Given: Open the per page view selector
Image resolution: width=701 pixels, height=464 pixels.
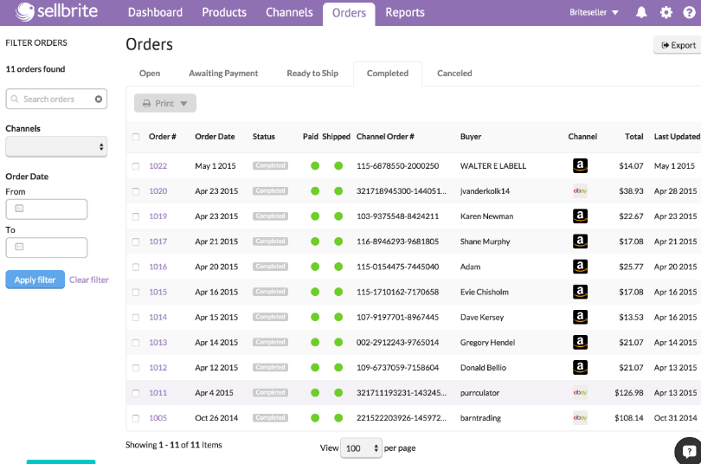Looking at the screenshot, I should pos(361,448).
